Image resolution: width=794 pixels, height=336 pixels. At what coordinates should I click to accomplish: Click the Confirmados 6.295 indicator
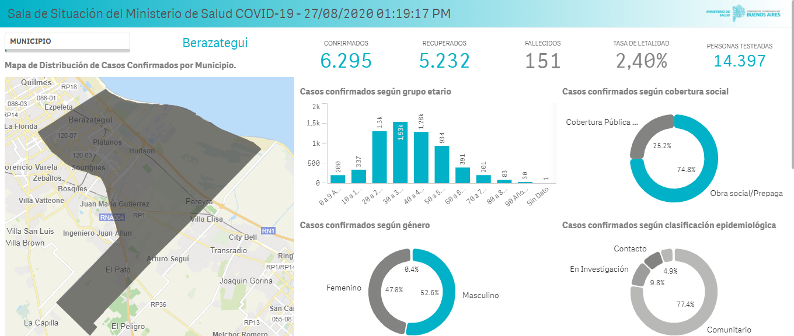tap(346, 60)
